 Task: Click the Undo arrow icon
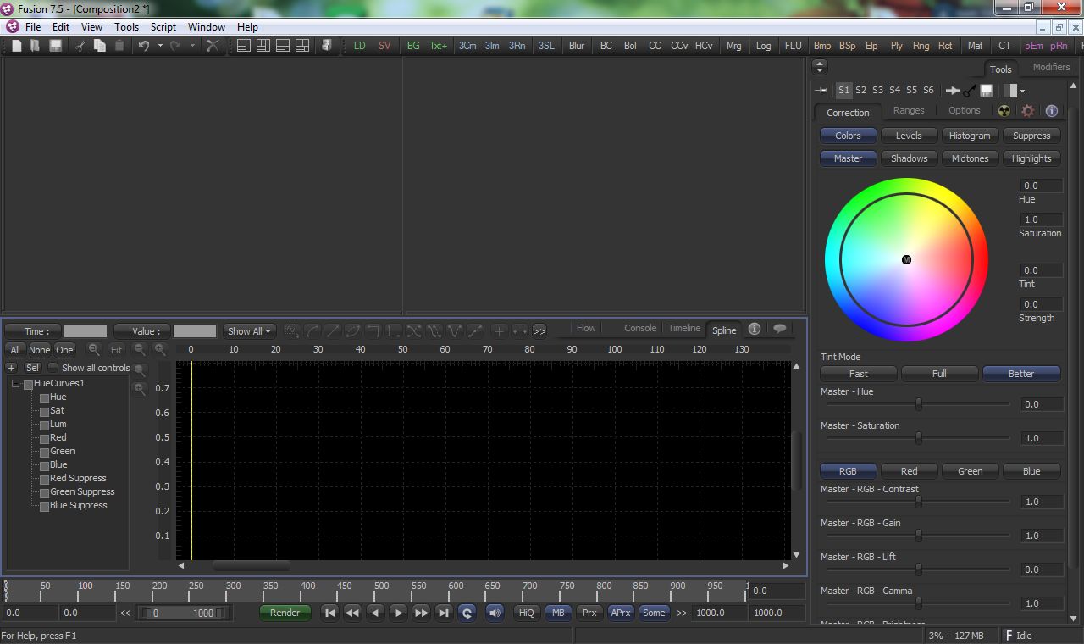point(144,46)
